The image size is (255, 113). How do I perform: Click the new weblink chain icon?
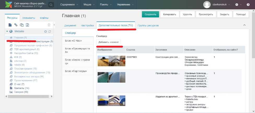[x=16, y=25]
